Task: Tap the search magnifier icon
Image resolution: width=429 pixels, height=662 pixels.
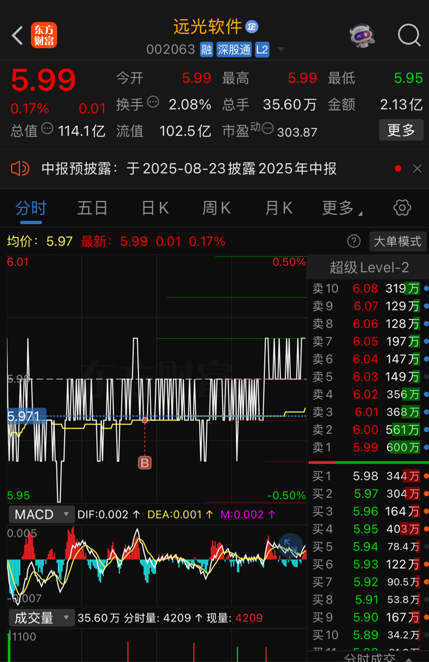Action: (x=409, y=35)
